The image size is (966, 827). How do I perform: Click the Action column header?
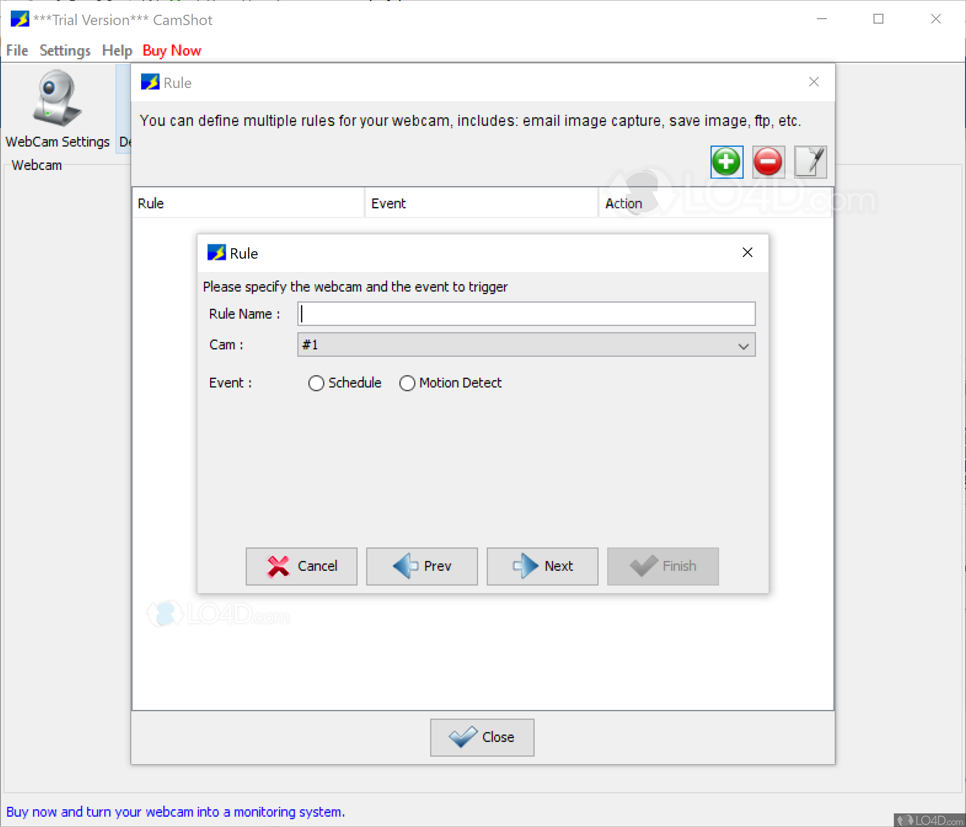[x=715, y=203]
